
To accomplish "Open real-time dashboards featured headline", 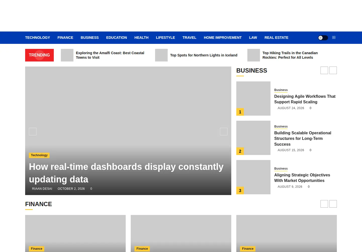I will (x=126, y=173).
